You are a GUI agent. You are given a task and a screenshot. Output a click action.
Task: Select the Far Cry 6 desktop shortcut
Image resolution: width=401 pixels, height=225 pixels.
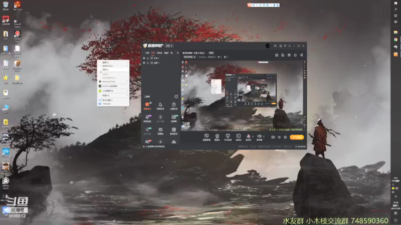[18, 6]
